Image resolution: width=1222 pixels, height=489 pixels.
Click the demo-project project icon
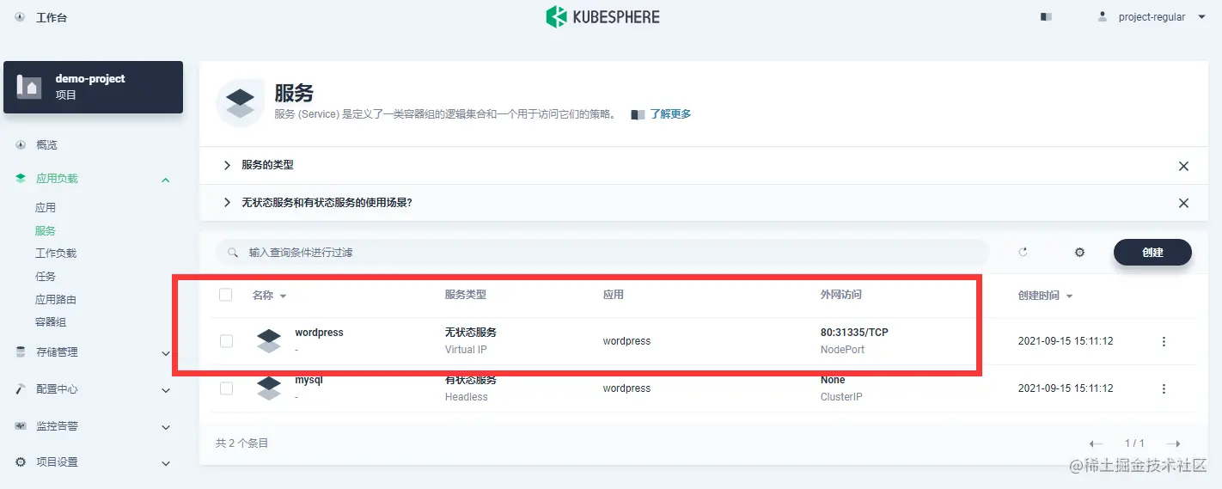pyautogui.click(x=29, y=87)
